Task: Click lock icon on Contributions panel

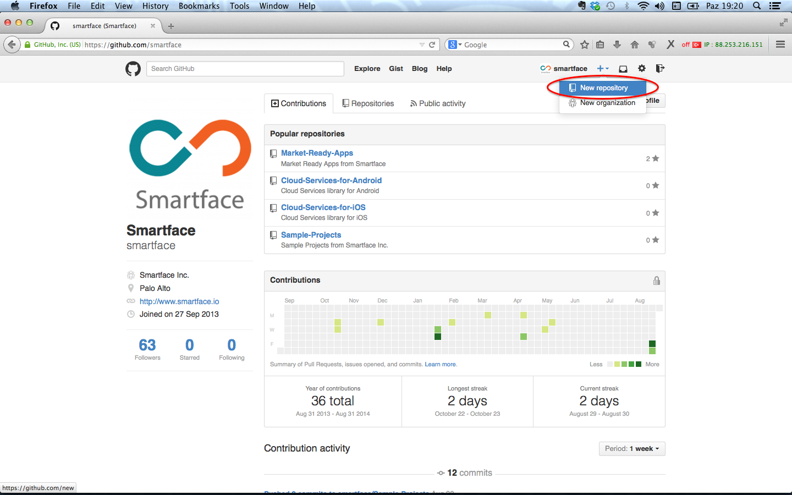Action: coord(657,280)
